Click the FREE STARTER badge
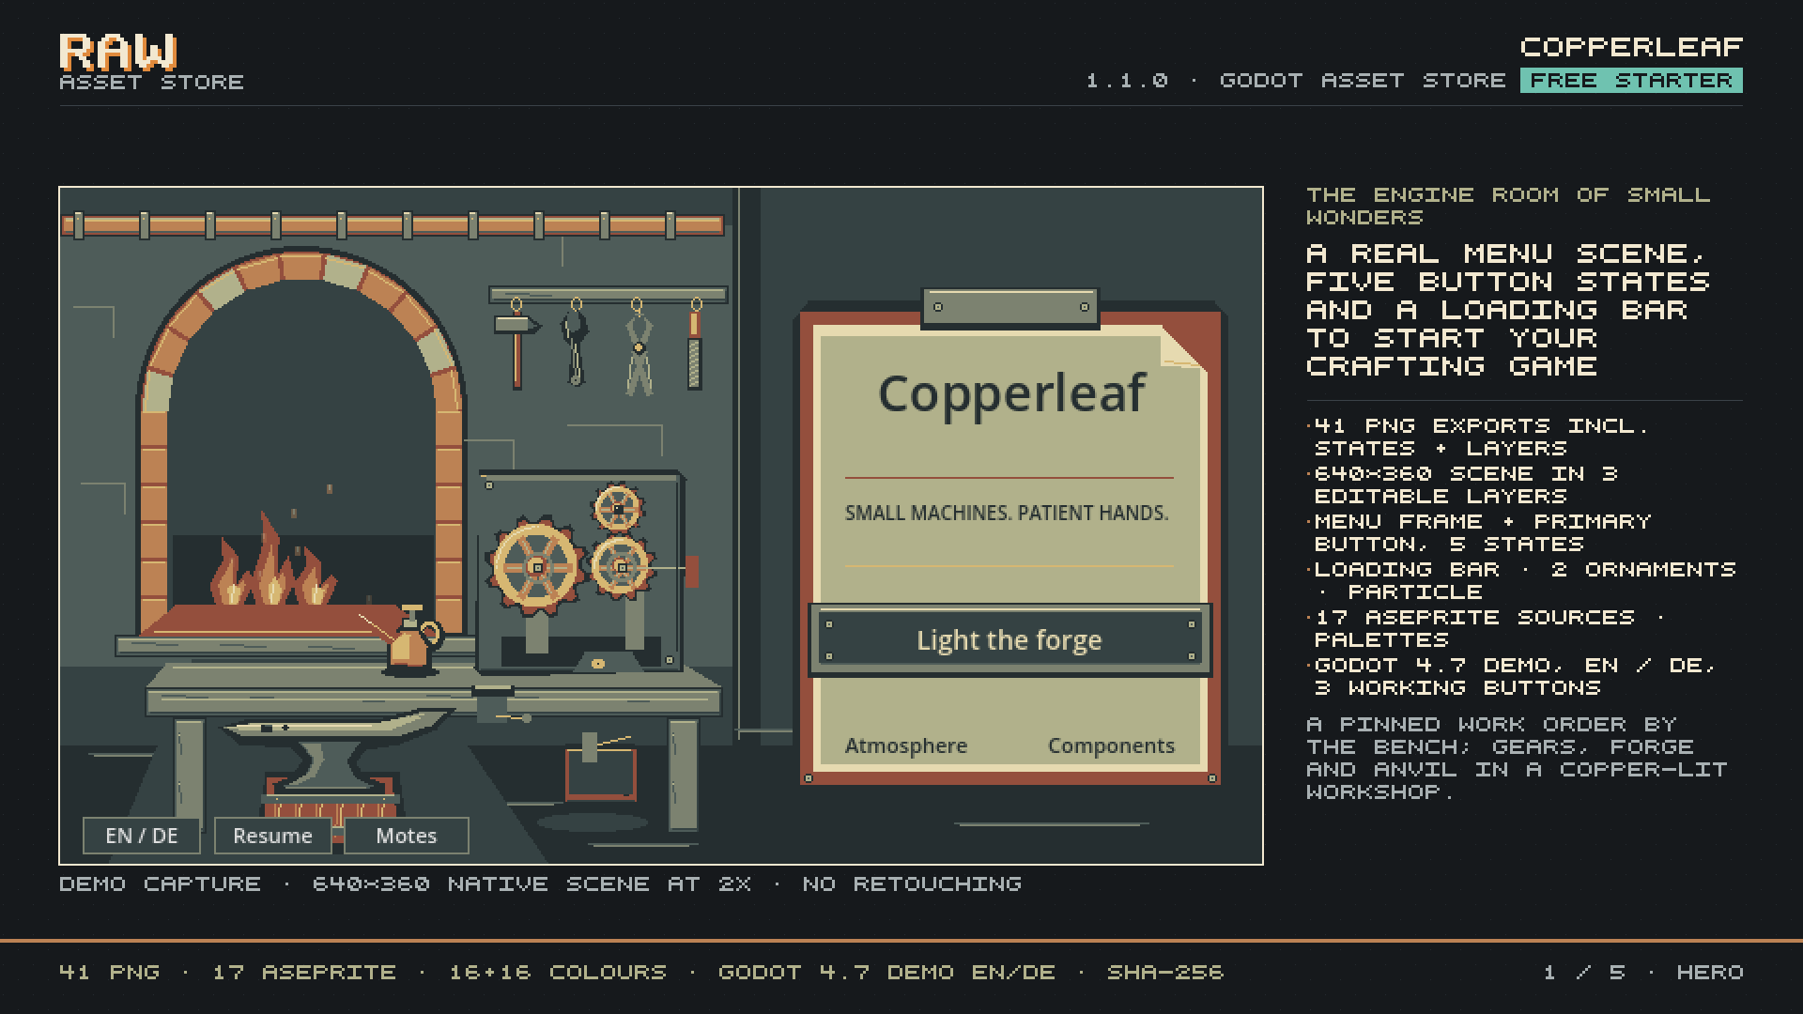This screenshot has width=1803, height=1014. pyautogui.click(x=1631, y=81)
